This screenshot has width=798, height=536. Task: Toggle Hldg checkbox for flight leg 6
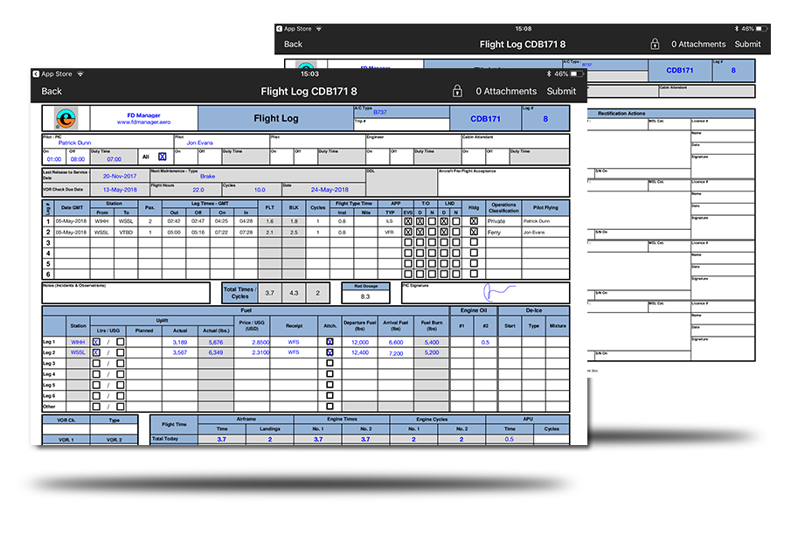[474, 274]
